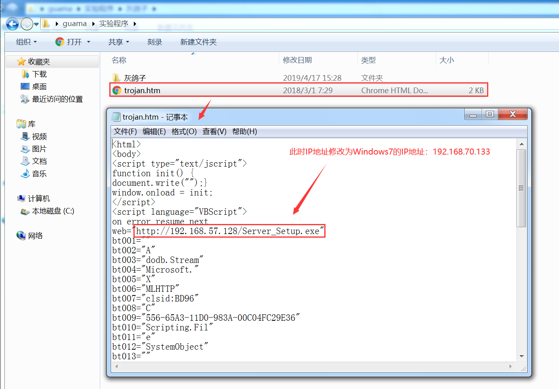
Task: Select 库 in the navigation pane
Action: (x=32, y=124)
